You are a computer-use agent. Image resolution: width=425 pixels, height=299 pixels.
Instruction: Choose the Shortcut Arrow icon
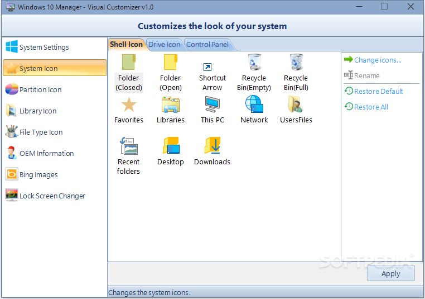pyautogui.click(x=212, y=77)
